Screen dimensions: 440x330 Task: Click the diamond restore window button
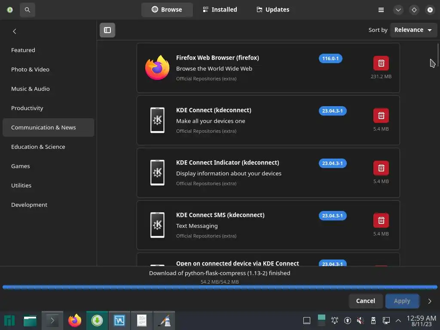point(414,10)
